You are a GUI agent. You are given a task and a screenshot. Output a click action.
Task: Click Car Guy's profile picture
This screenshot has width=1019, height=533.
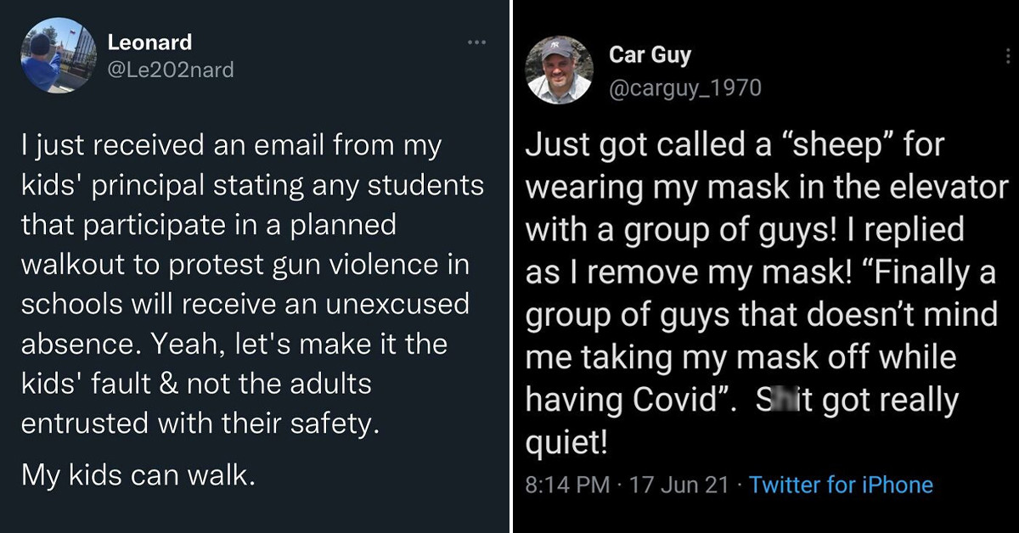[x=560, y=71]
